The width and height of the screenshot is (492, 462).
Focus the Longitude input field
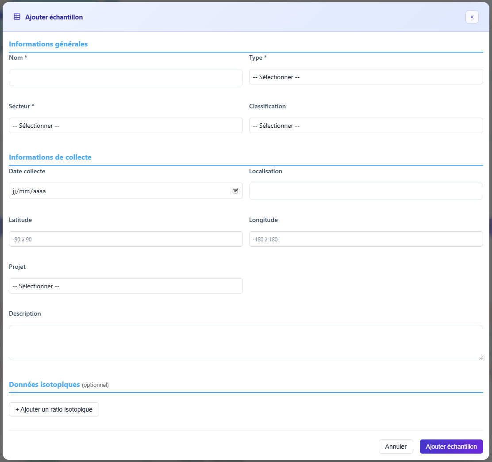coord(365,239)
